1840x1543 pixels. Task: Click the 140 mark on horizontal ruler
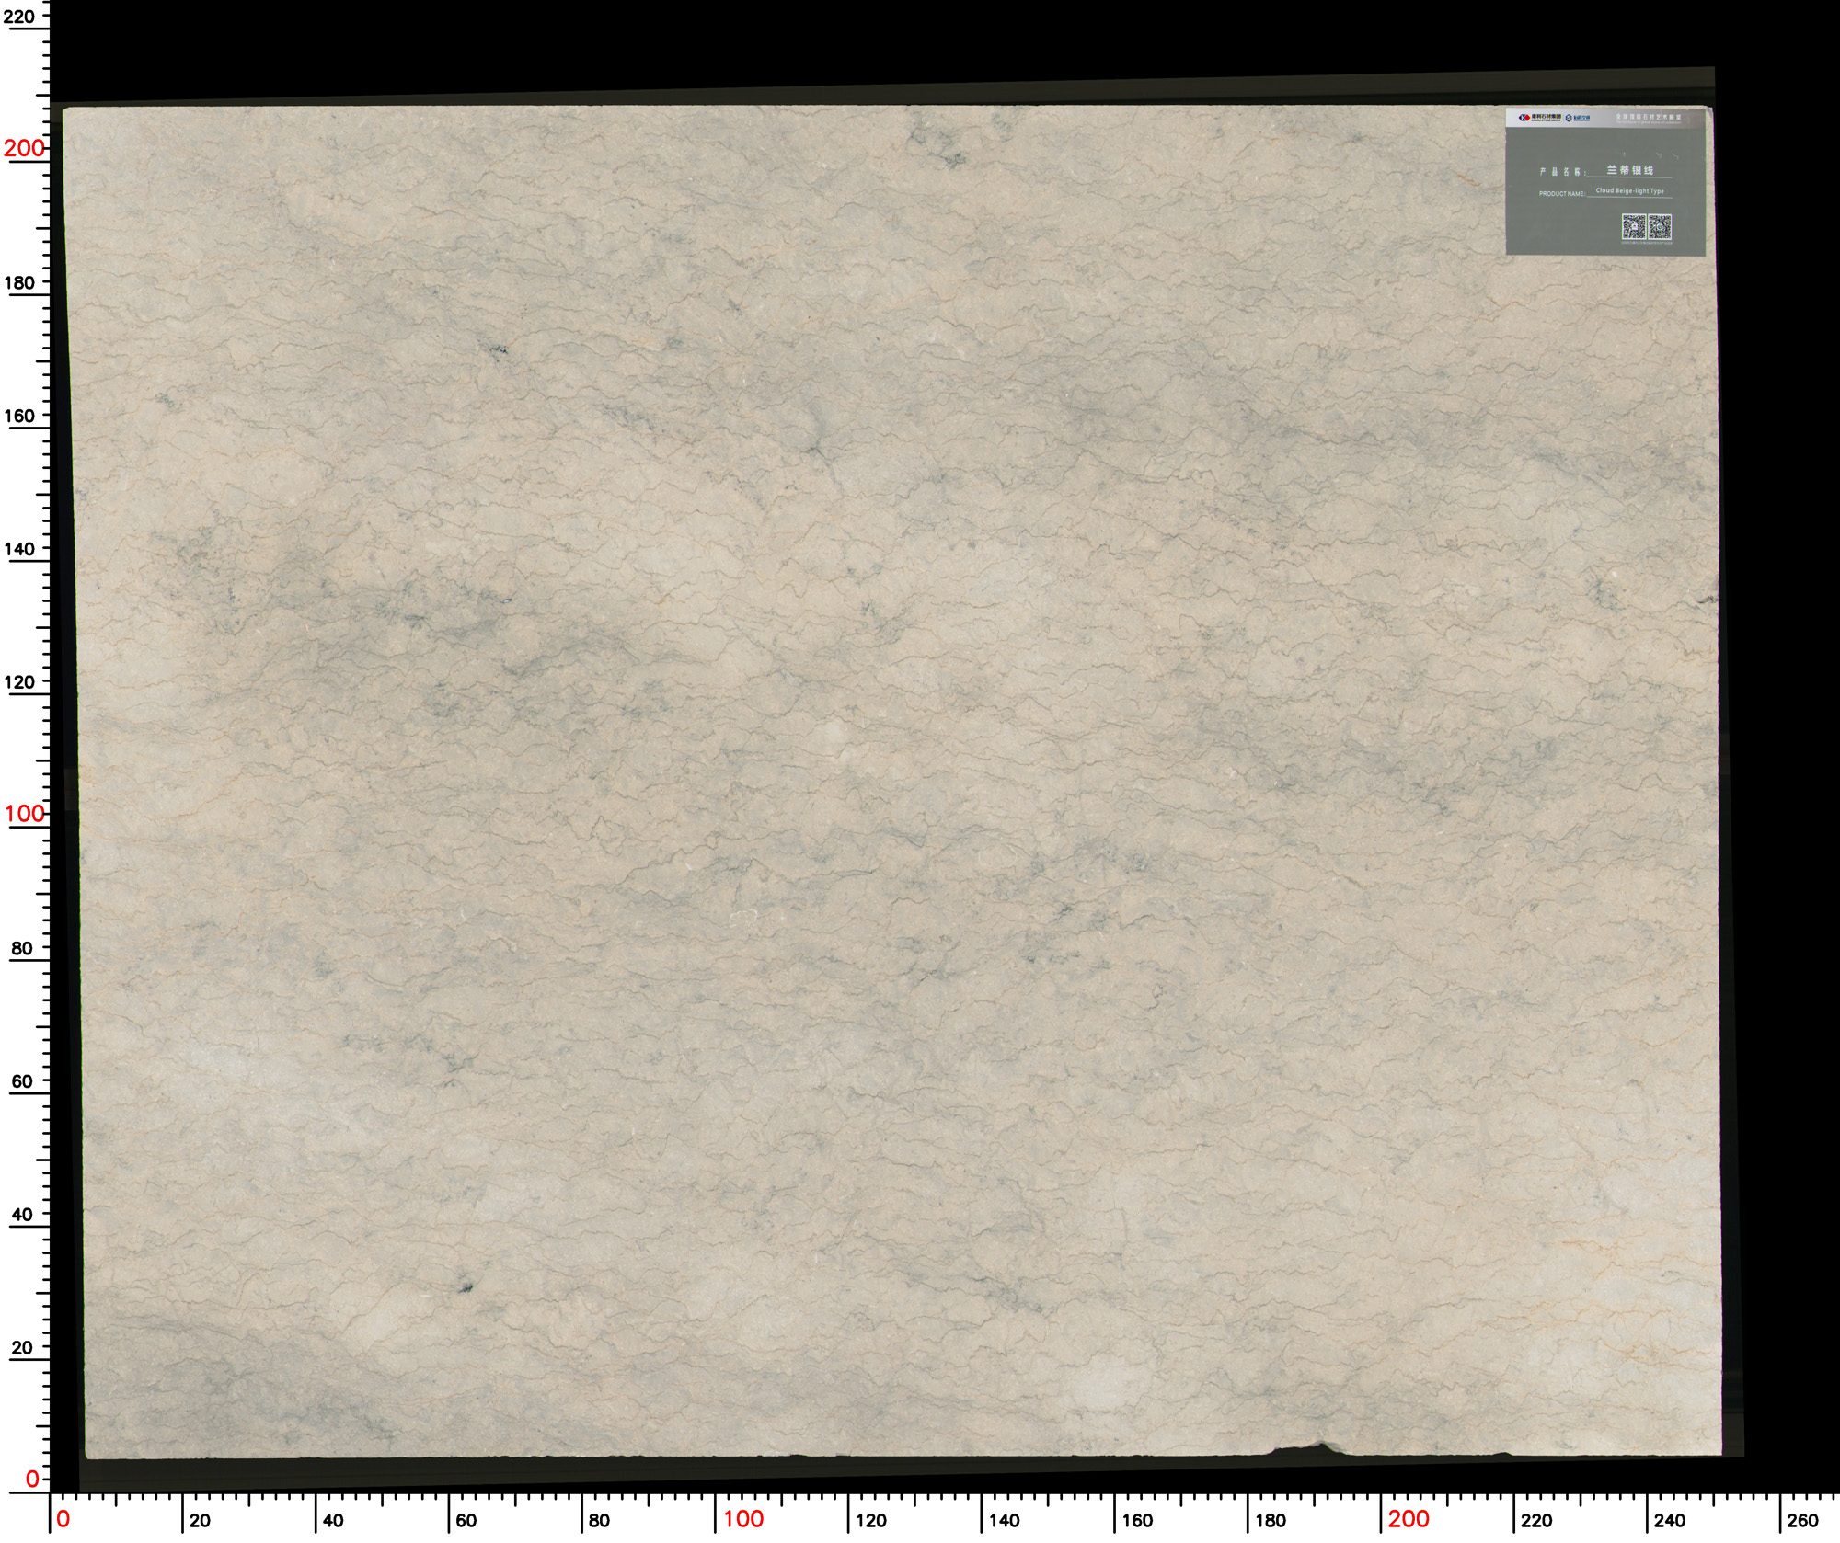pyautogui.click(x=1004, y=1521)
